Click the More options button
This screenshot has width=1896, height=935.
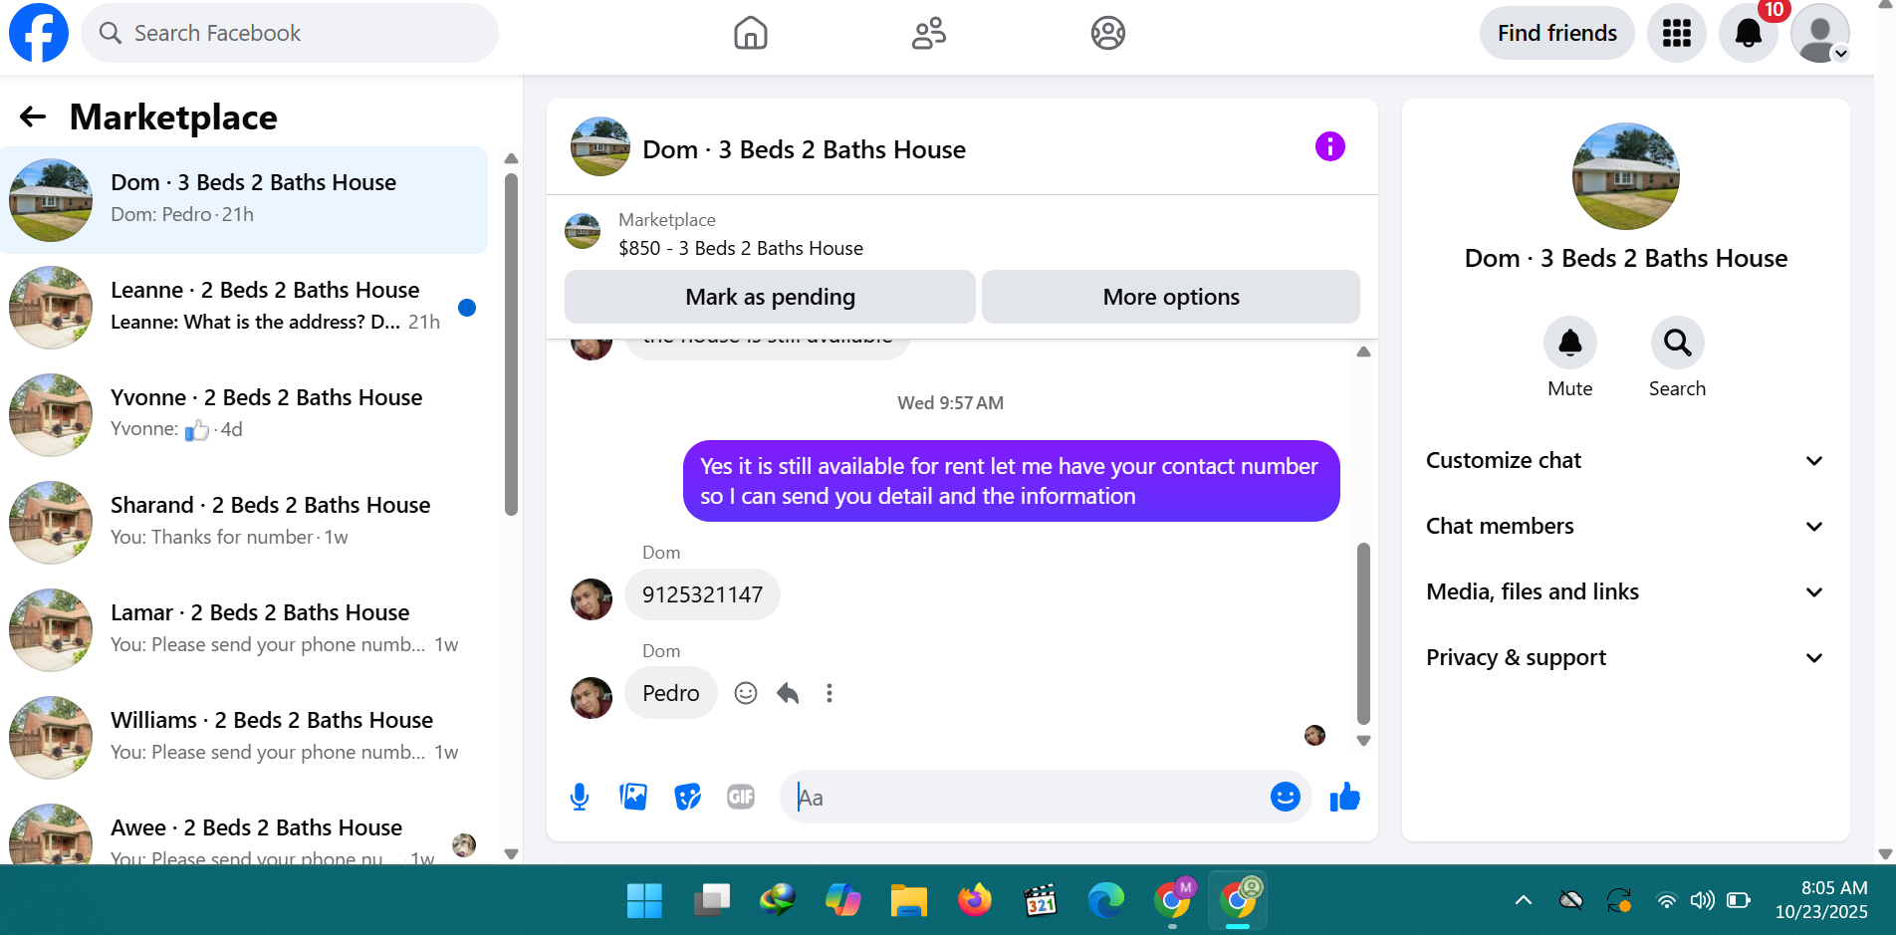coord(1171,297)
